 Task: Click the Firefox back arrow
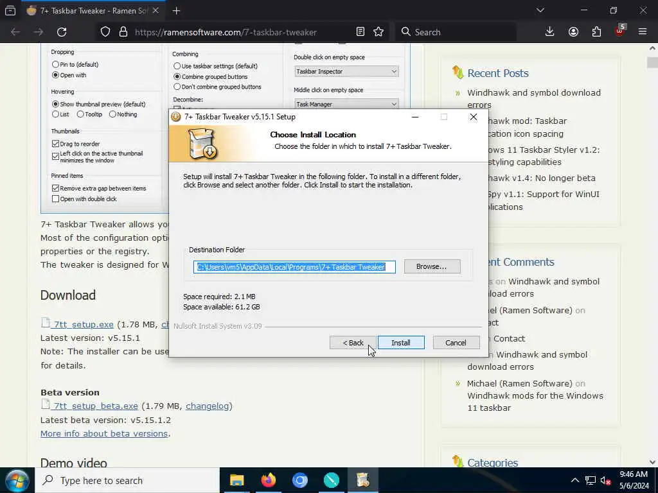coord(15,32)
